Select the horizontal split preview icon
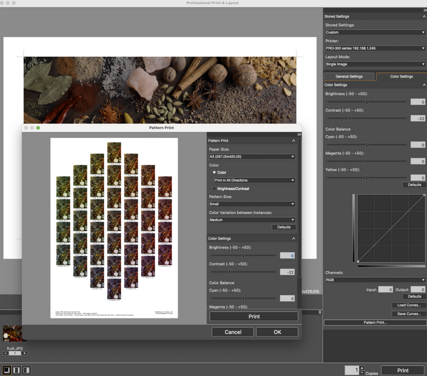The image size is (427, 376). click(17, 369)
